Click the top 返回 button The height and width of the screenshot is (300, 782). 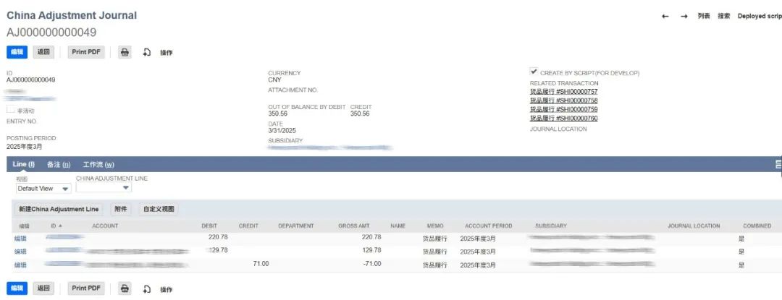43,52
